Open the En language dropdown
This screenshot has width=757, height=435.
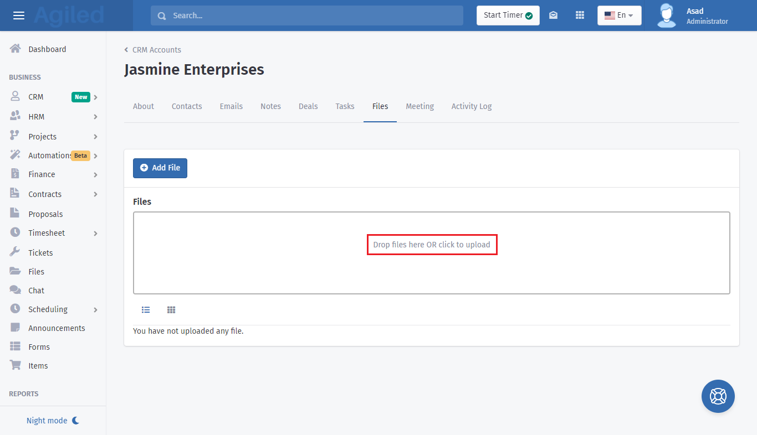click(619, 15)
